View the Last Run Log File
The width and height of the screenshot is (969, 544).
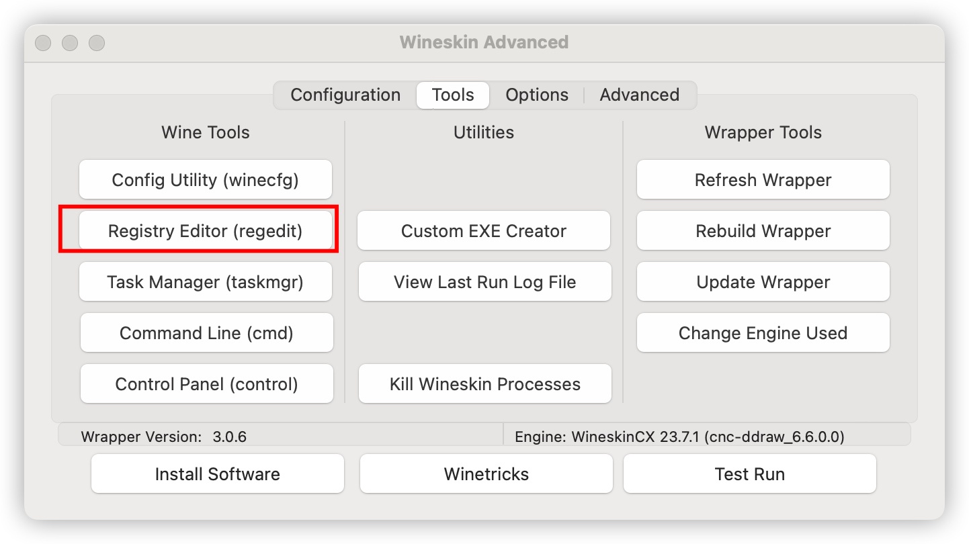(x=484, y=281)
